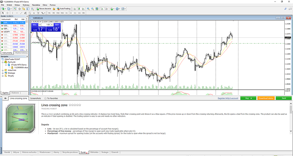Click the Register MQL5 account link
This screenshot has height=156, width=293.
point(228,98)
